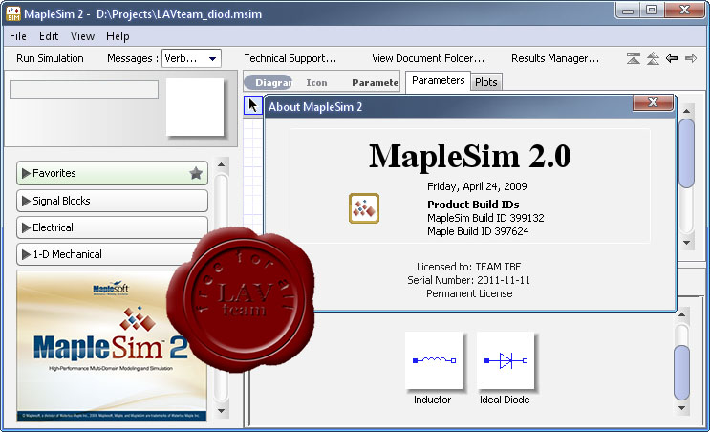The image size is (710, 432).
Task: Select the pointer arrow tool
Action: tap(252, 105)
